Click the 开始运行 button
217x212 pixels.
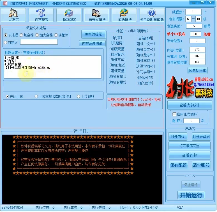[x=191, y=195]
